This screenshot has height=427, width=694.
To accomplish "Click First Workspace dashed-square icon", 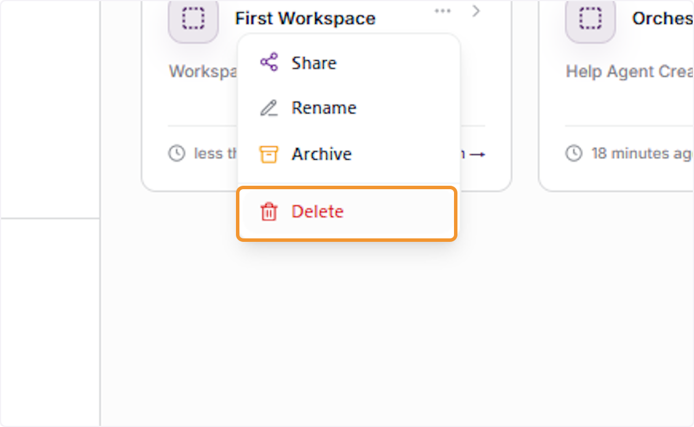I will pos(193,19).
